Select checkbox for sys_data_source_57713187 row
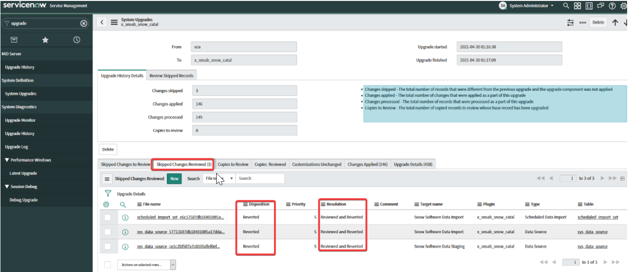628x272 pixels. 107,232
